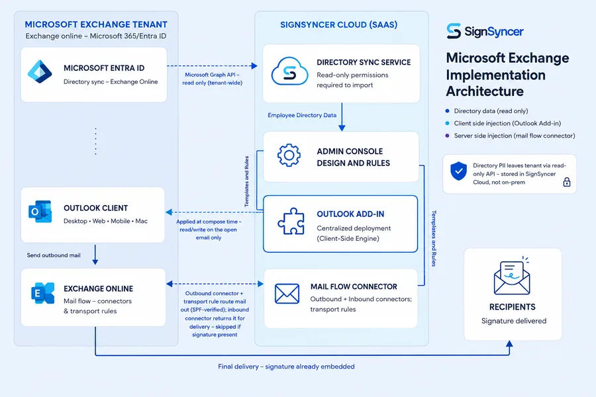Select ADMIN CONSOLE DESIGN AND RULES heading
Viewport: 596px width, 397px height.
click(x=354, y=157)
